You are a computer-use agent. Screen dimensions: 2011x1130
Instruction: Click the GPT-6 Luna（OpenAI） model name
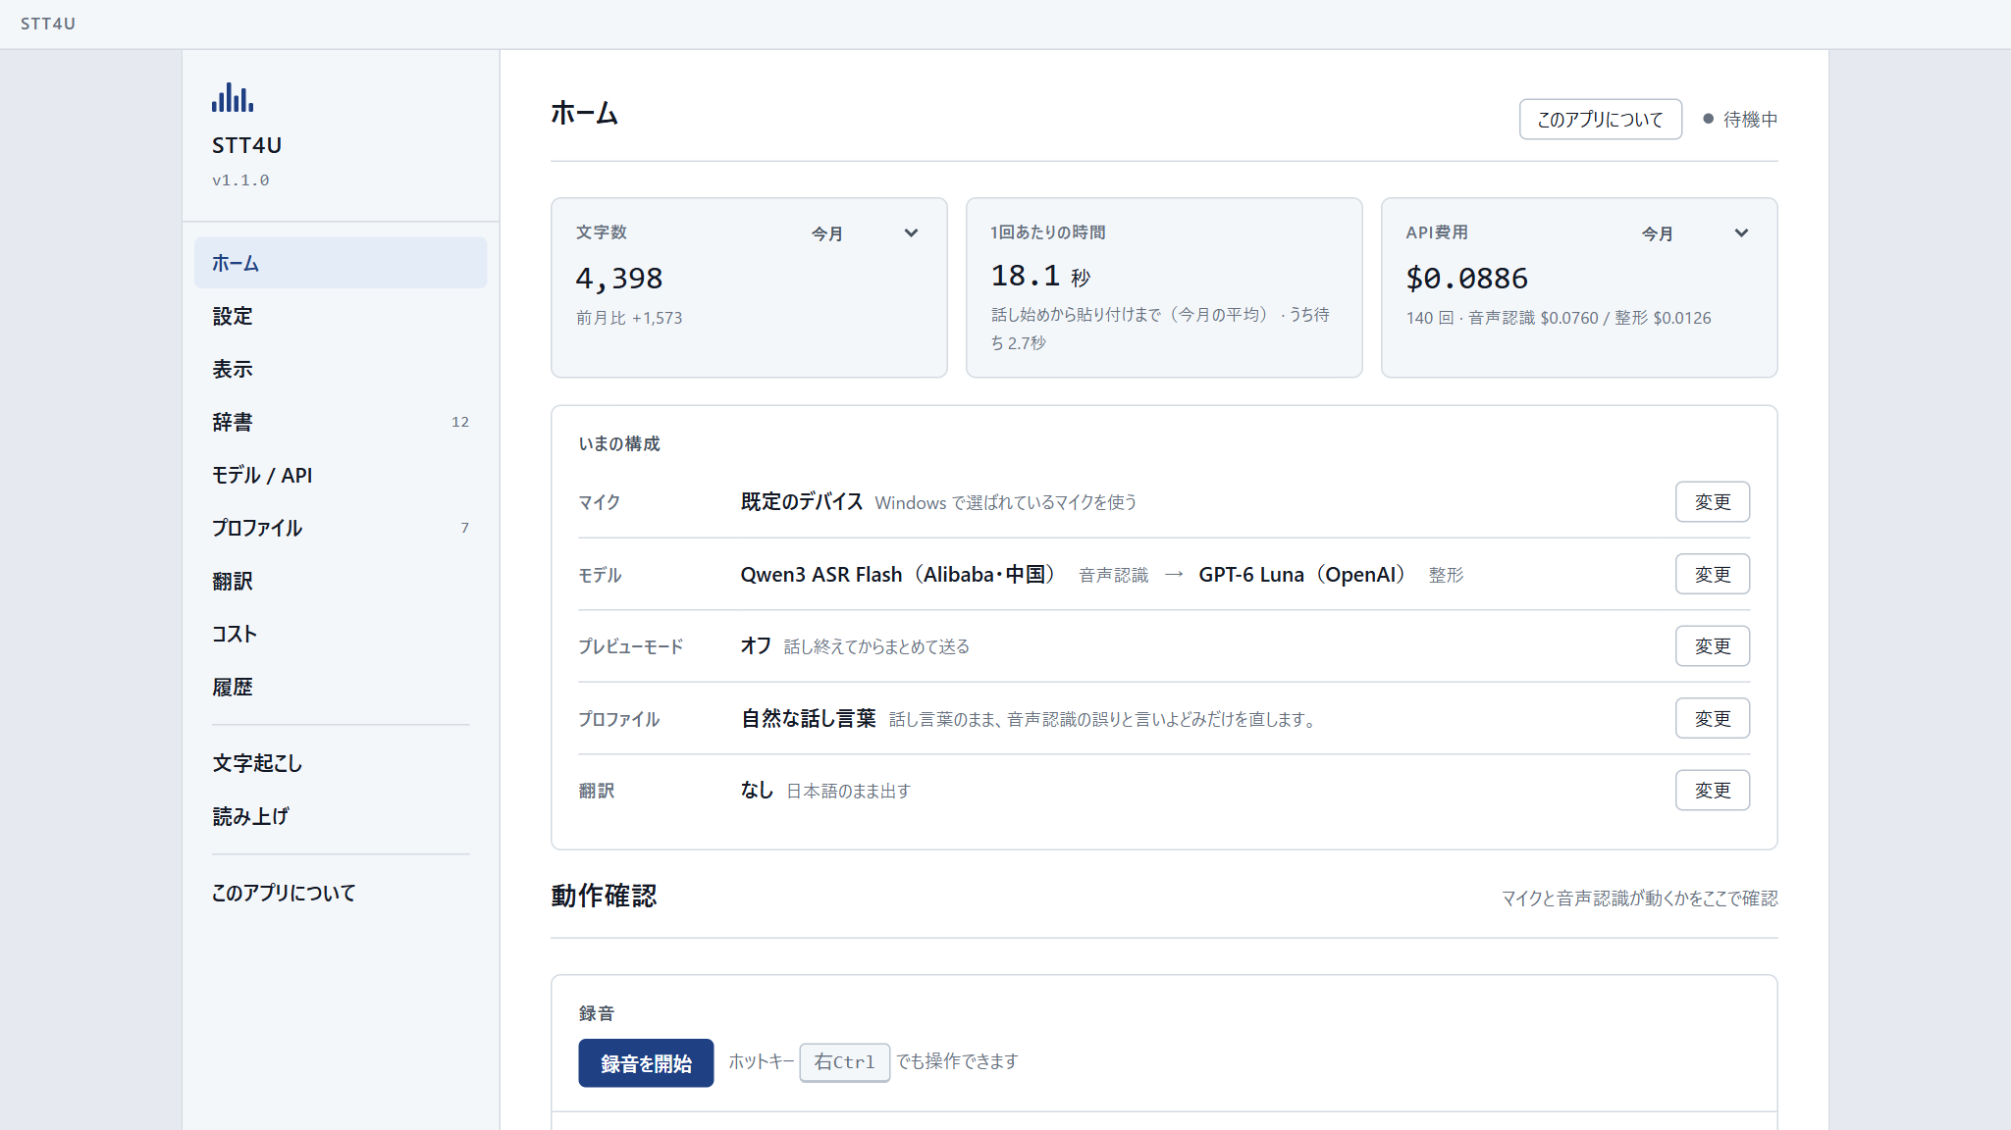tap(1306, 575)
